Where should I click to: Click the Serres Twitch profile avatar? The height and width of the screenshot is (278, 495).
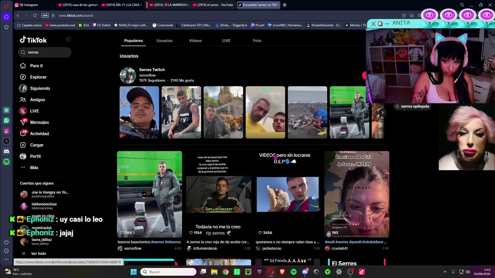[x=128, y=75]
